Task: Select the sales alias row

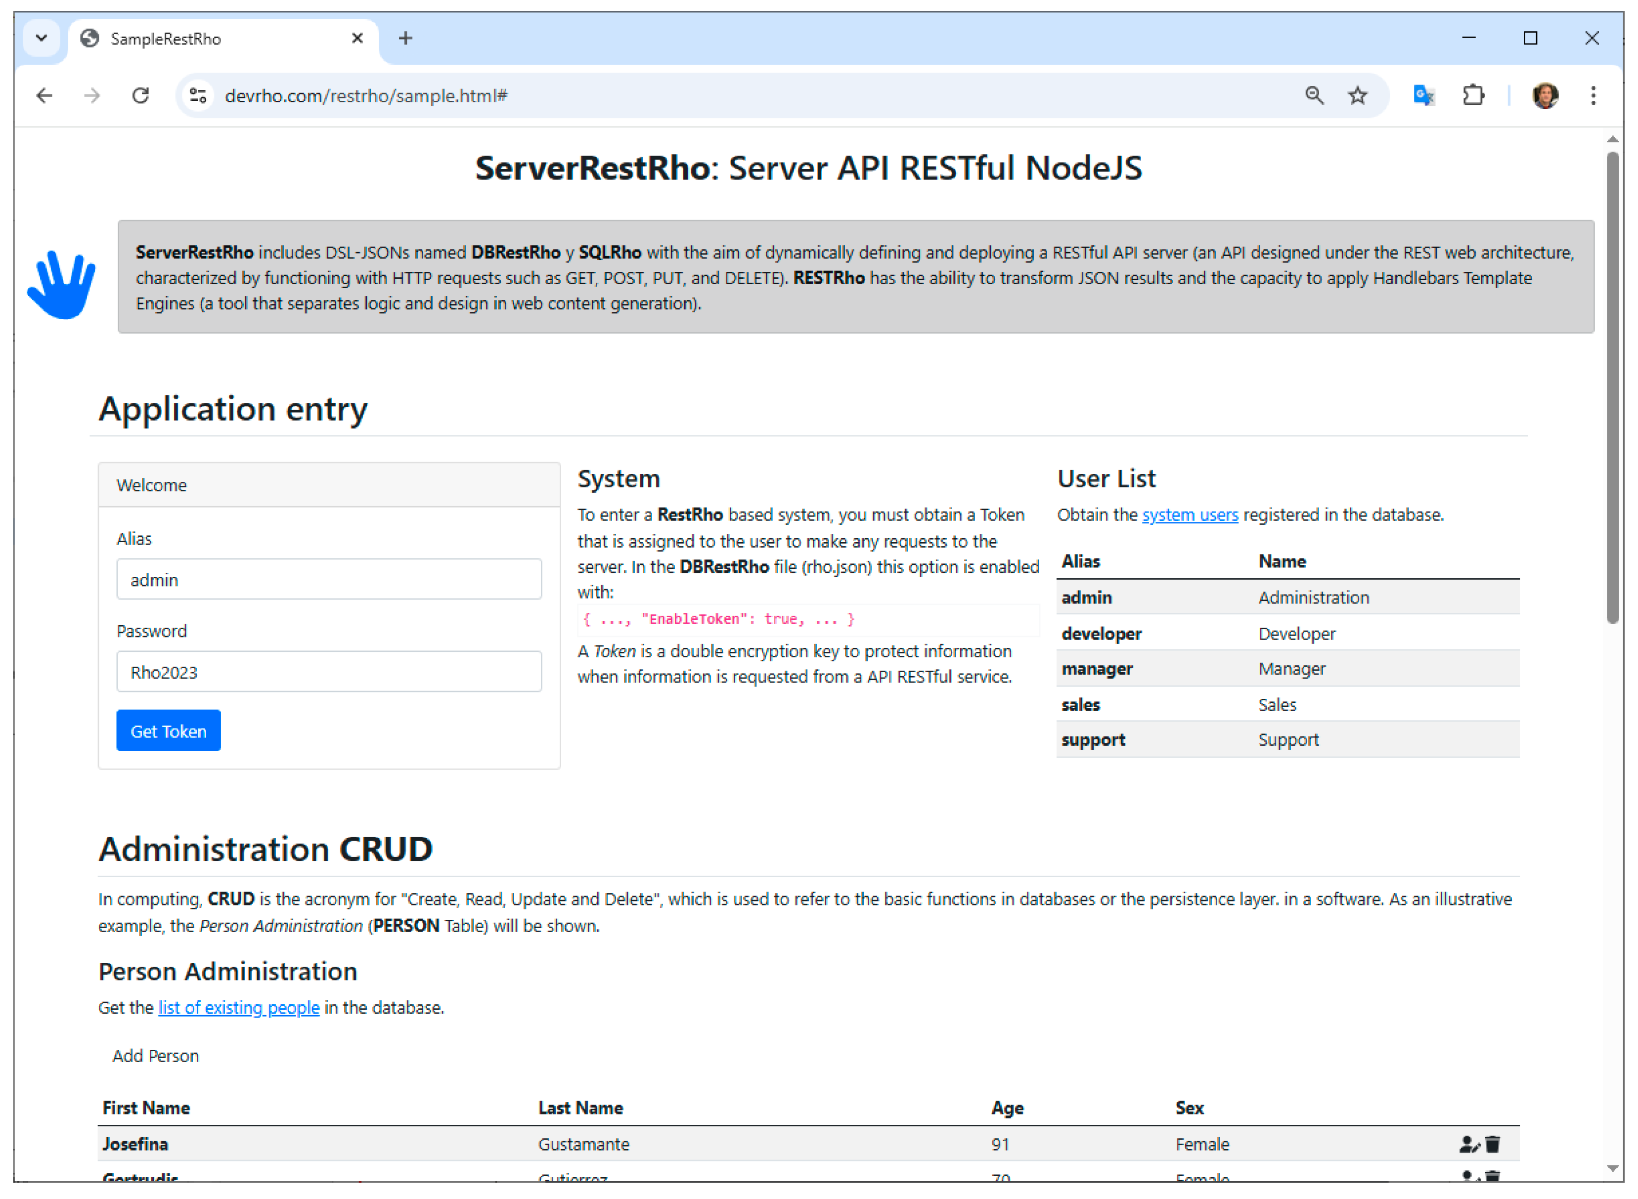Action: (1287, 704)
